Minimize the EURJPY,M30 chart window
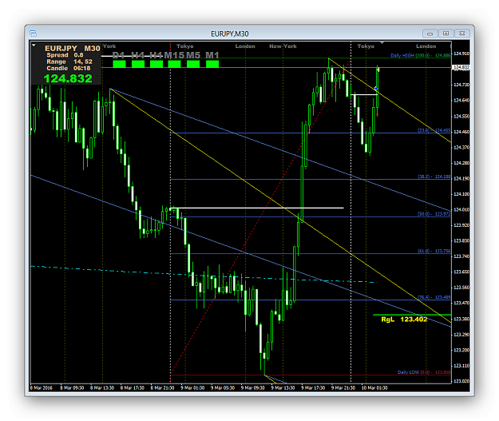The width and height of the screenshot is (499, 421). (x=430, y=34)
